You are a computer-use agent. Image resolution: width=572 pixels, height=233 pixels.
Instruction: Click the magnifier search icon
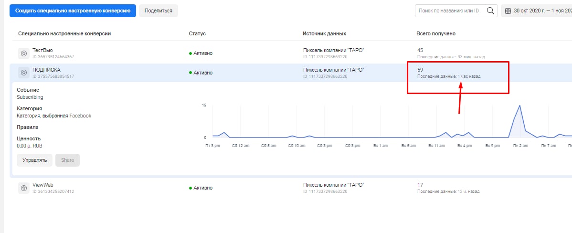click(x=491, y=11)
